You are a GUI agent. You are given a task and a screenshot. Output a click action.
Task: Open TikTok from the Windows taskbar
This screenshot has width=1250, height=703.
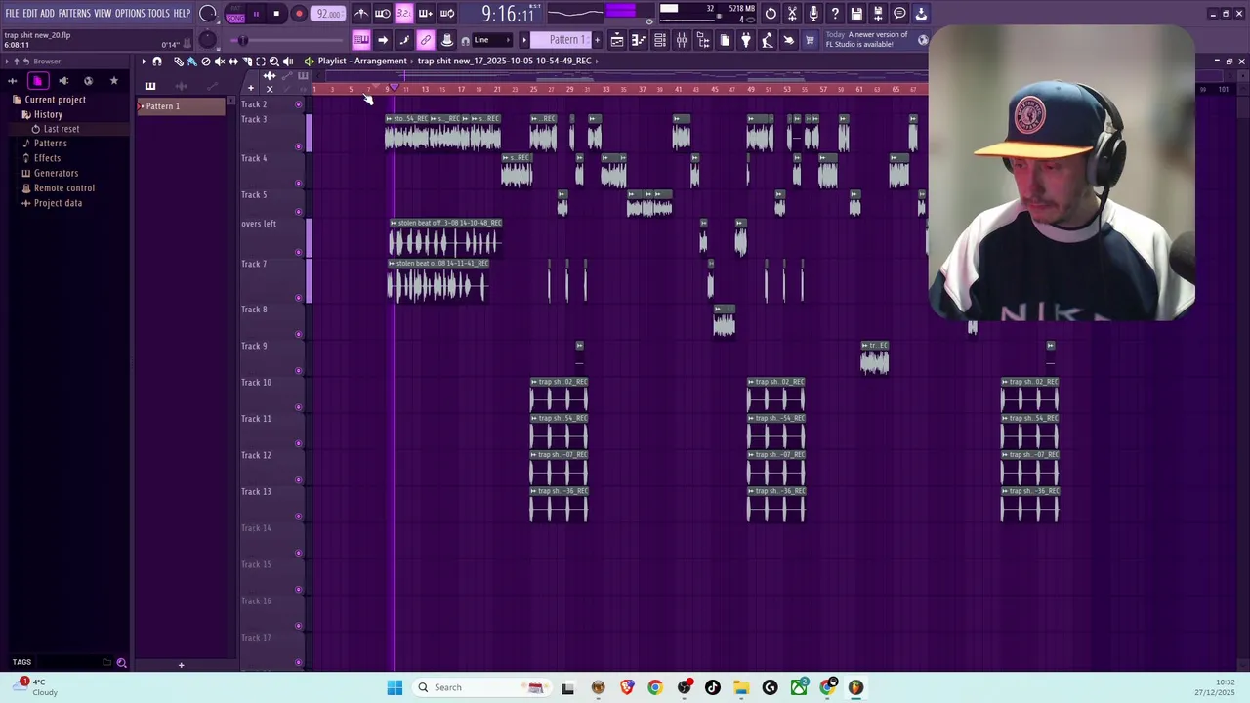(713, 687)
